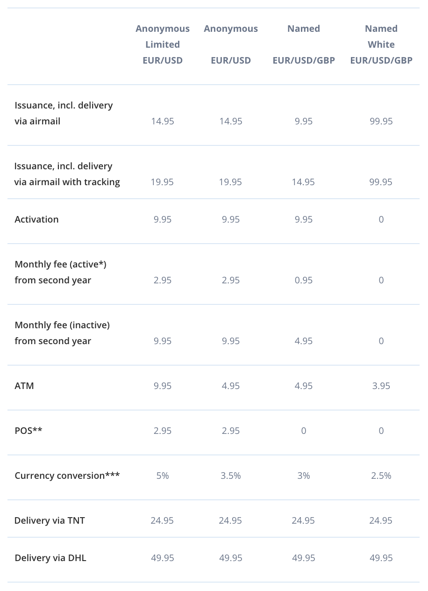Image resolution: width=428 pixels, height=591 pixels.
Task: Select the Delivery via DHL label
Action: pyautogui.click(x=50, y=558)
